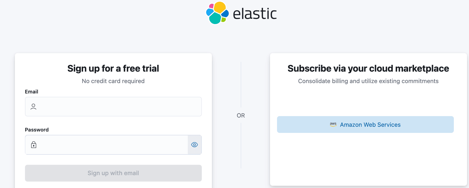Image resolution: width=469 pixels, height=188 pixels.
Task: Click the Password field label
Action: click(x=37, y=130)
